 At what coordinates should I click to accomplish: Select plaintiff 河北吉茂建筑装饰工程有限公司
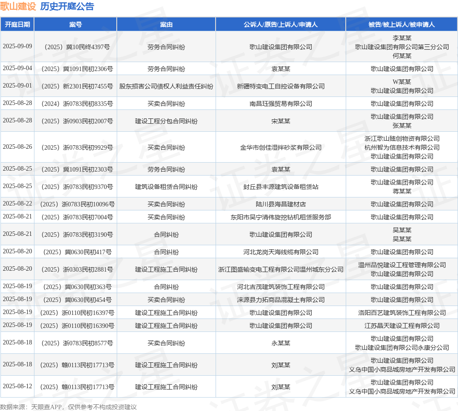[281, 287]
